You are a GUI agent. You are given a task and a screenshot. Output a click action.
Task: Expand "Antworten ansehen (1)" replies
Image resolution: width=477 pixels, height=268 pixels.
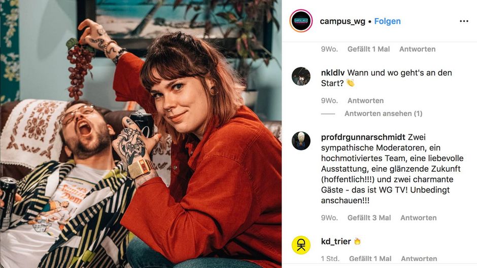(x=383, y=113)
